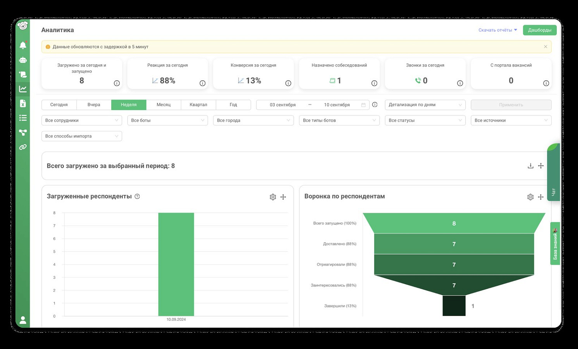Click info icon on Конверсия за сегодня card
This screenshot has width=578, height=349.
pyautogui.click(x=288, y=83)
